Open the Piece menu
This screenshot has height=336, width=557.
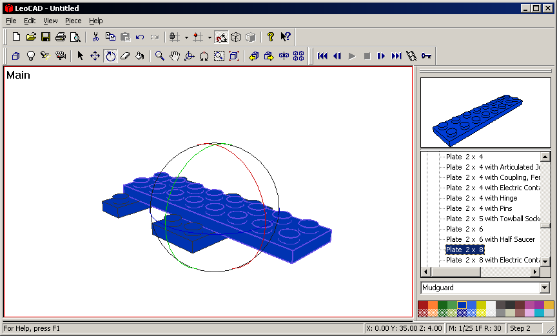(x=73, y=21)
